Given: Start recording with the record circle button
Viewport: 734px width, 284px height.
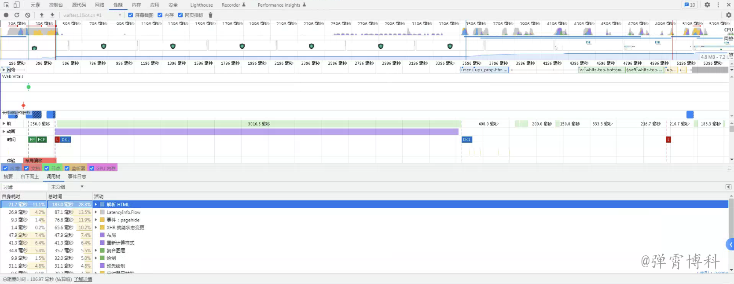Looking at the screenshot, I should click(x=6, y=15).
